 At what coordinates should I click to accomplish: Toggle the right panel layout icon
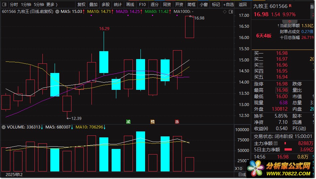(231, 12)
